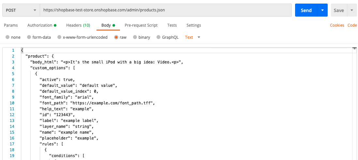The height and width of the screenshot is (160, 358).
Task: Click the request URL field
Action: pyautogui.click(x=165, y=10)
